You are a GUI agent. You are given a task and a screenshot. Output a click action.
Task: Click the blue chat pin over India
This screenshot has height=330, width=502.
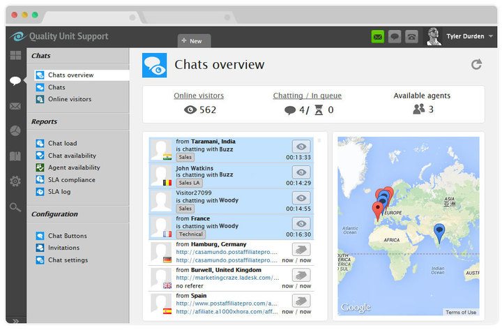[439, 233]
